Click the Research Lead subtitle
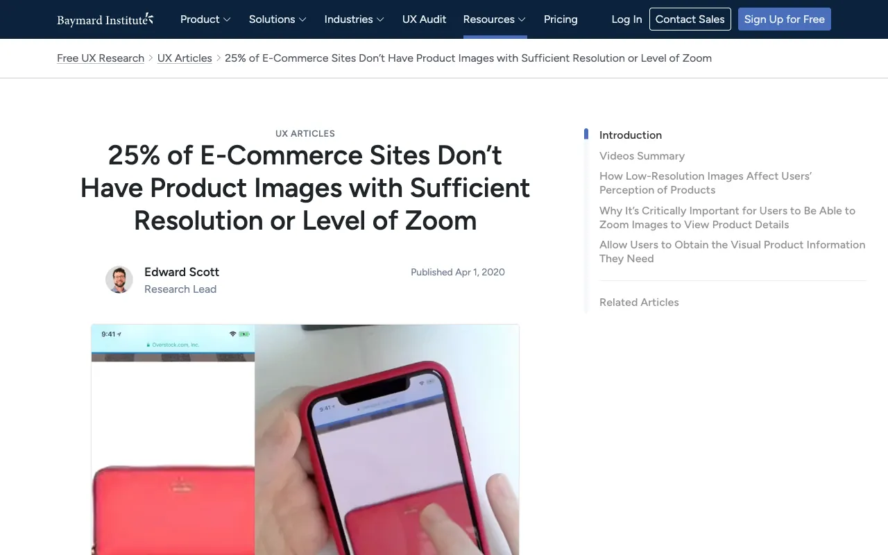 click(180, 289)
